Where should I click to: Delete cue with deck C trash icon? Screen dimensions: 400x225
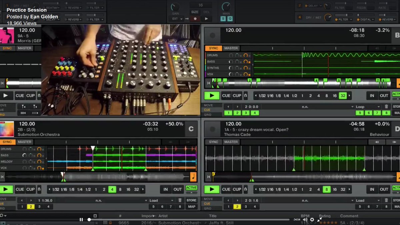(180, 200)
